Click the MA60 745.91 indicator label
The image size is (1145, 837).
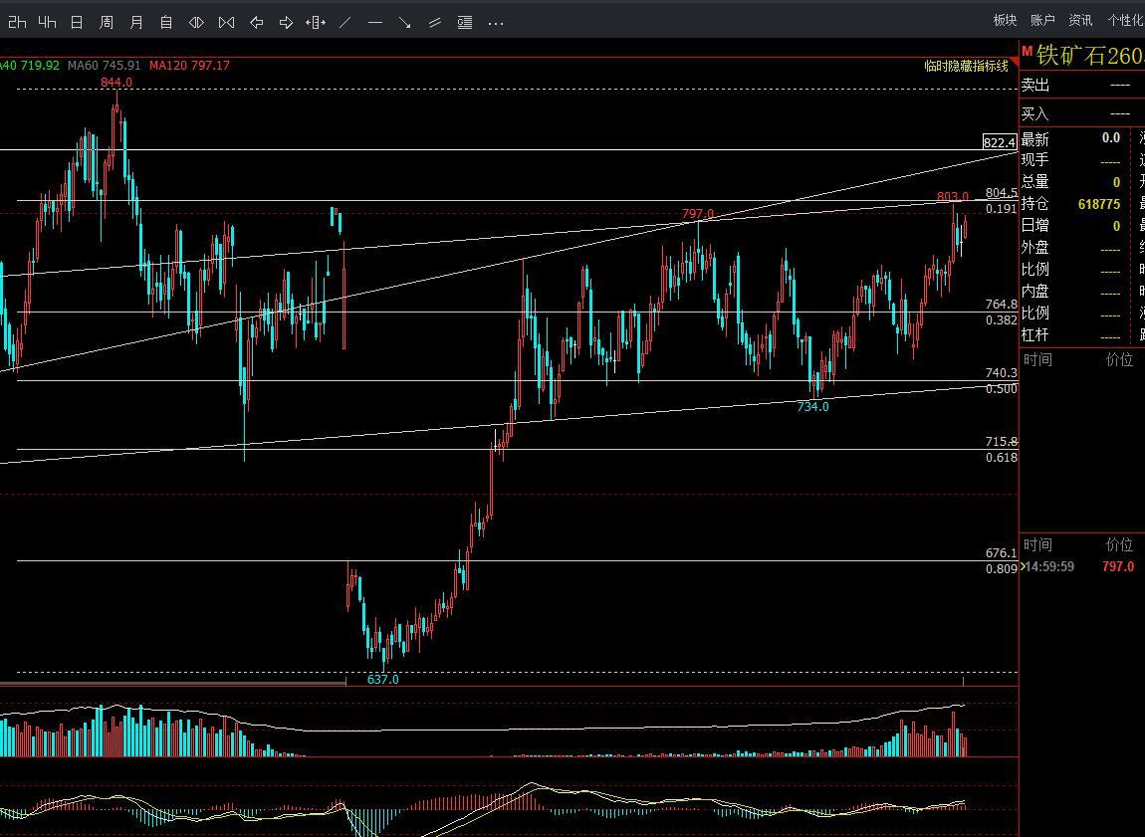click(104, 65)
